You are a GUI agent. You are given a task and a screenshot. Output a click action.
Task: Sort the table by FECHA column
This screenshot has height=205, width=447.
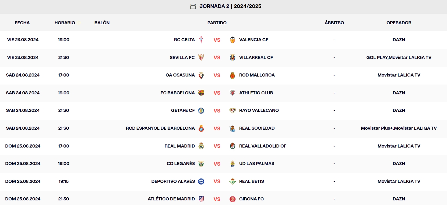22,22
